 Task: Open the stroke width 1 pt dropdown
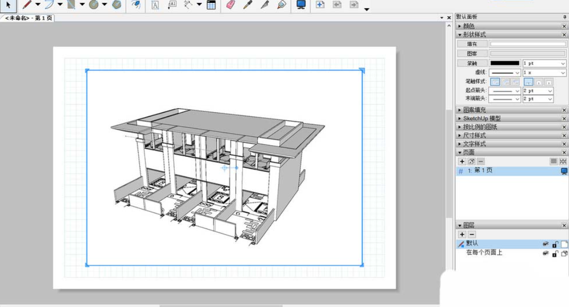point(544,63)
